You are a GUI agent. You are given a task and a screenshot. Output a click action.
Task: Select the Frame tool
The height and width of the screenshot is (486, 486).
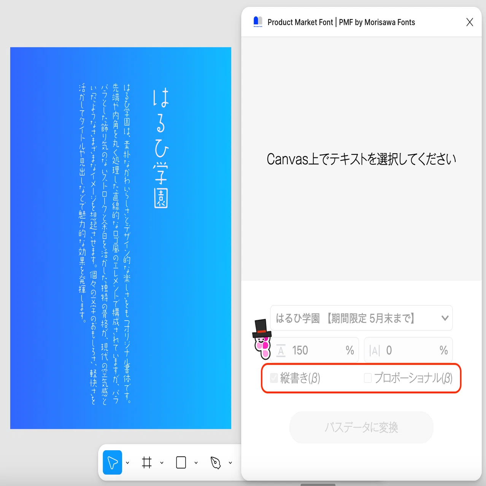(x=147, y=462)
